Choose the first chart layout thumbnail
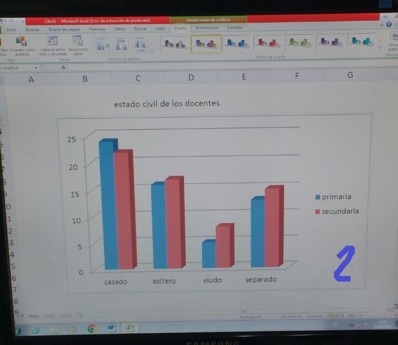 point(102,45)
